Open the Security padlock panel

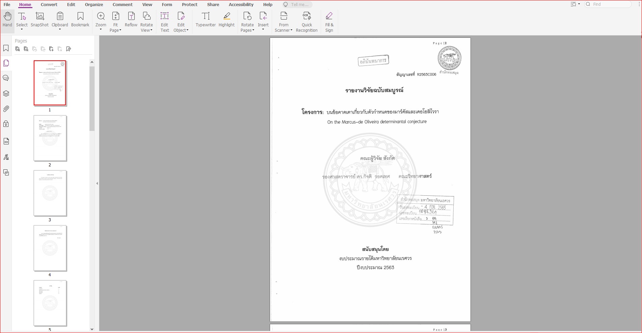6,124
